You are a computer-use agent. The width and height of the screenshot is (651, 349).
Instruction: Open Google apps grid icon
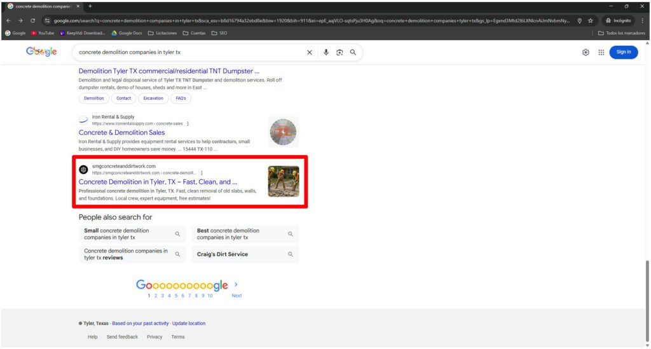(601, 52)
